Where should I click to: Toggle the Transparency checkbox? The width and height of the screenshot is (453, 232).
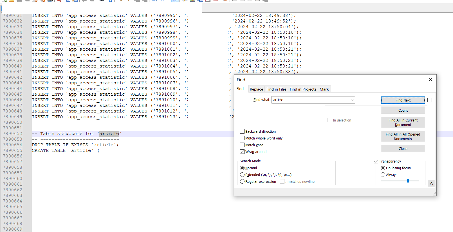point(376,161)
